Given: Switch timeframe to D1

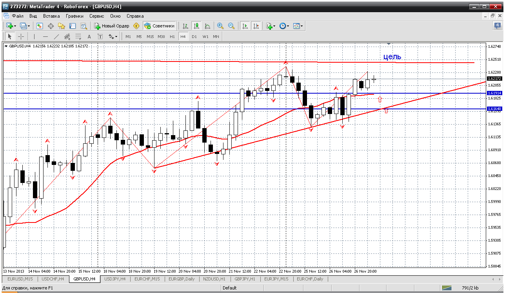Looking at the screenshot, I should click(194, 36).
